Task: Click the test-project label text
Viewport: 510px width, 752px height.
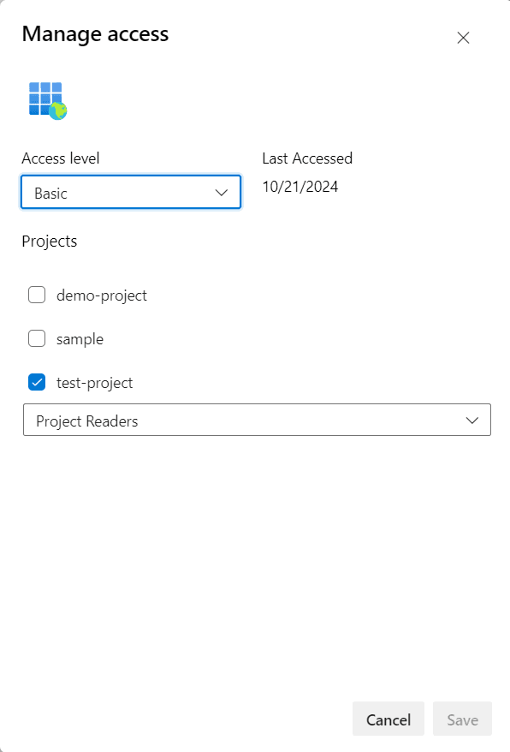Action: [x=97, y=382]
